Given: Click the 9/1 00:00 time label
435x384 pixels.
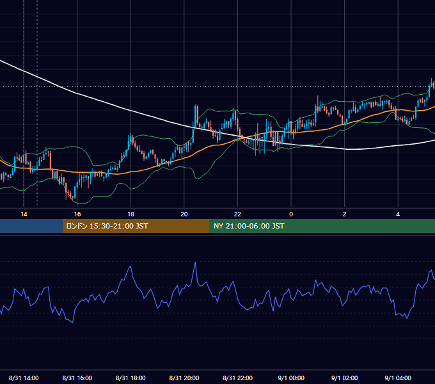Looking at the screenshot, I should (x=291, y=378).
